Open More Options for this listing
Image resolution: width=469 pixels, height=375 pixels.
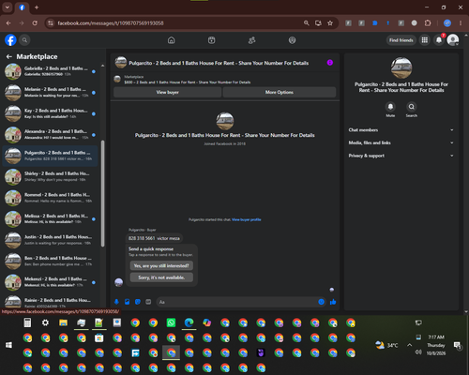tap(280, 92)
